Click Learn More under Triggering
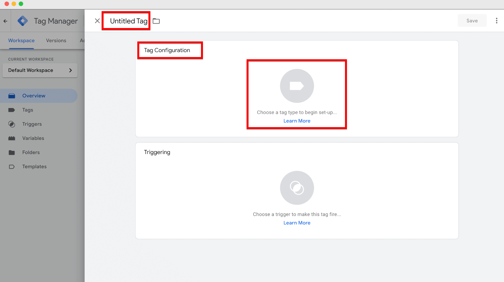The height and width of the screenshot is (282, 504). [297, 223]
